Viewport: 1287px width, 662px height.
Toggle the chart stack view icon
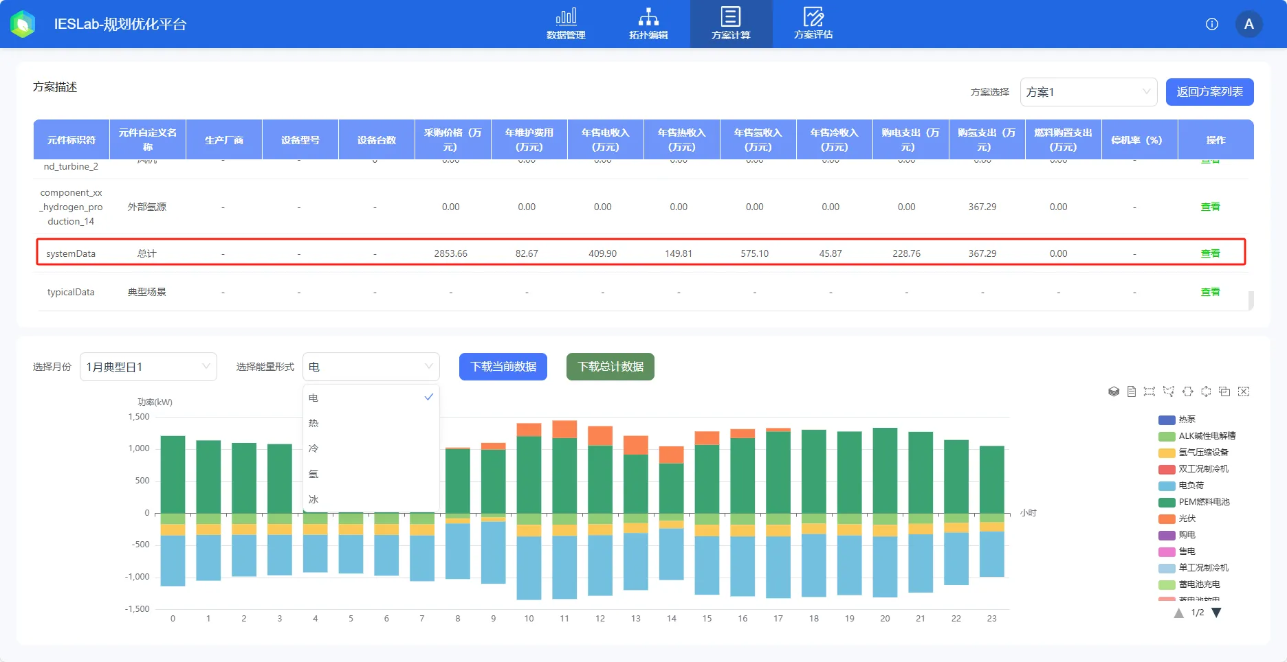(x=1114, y=391)
